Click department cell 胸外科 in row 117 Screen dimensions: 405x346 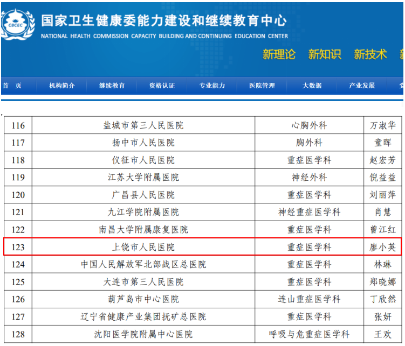(x=309, y=143)
